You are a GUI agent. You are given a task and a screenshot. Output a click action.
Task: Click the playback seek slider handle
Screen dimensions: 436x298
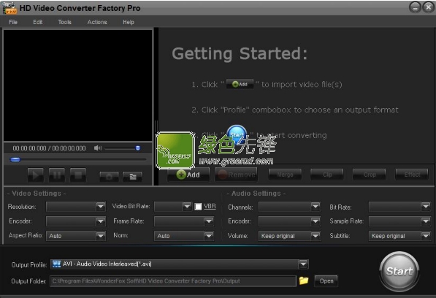15,159
